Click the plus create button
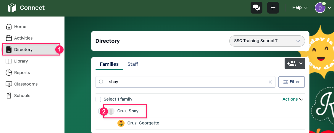The width and height of the screenshot is (334, 133). click(x=273, y=8)
